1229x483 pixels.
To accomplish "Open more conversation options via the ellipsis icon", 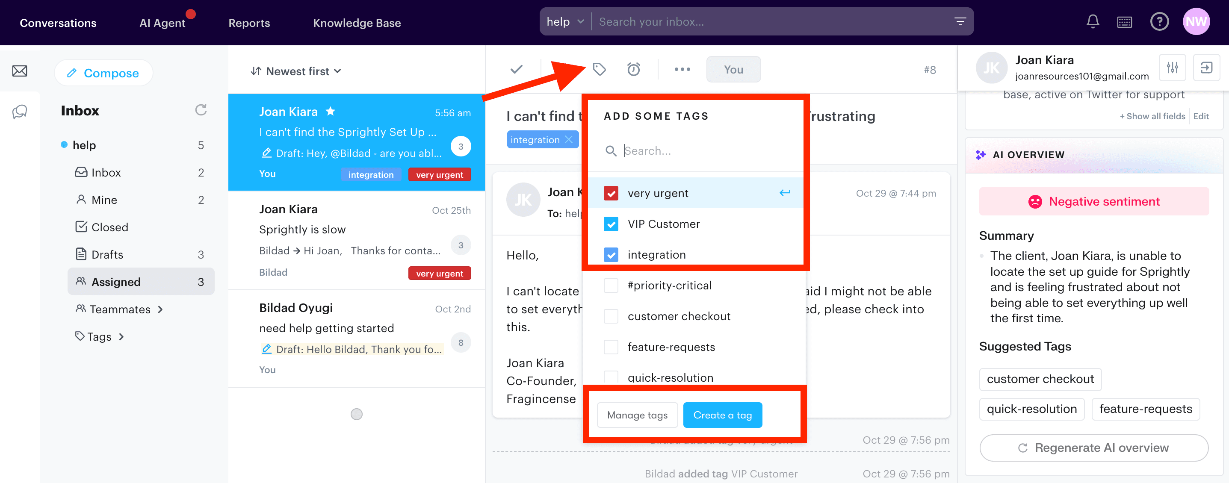I will [x=682, y=69].
